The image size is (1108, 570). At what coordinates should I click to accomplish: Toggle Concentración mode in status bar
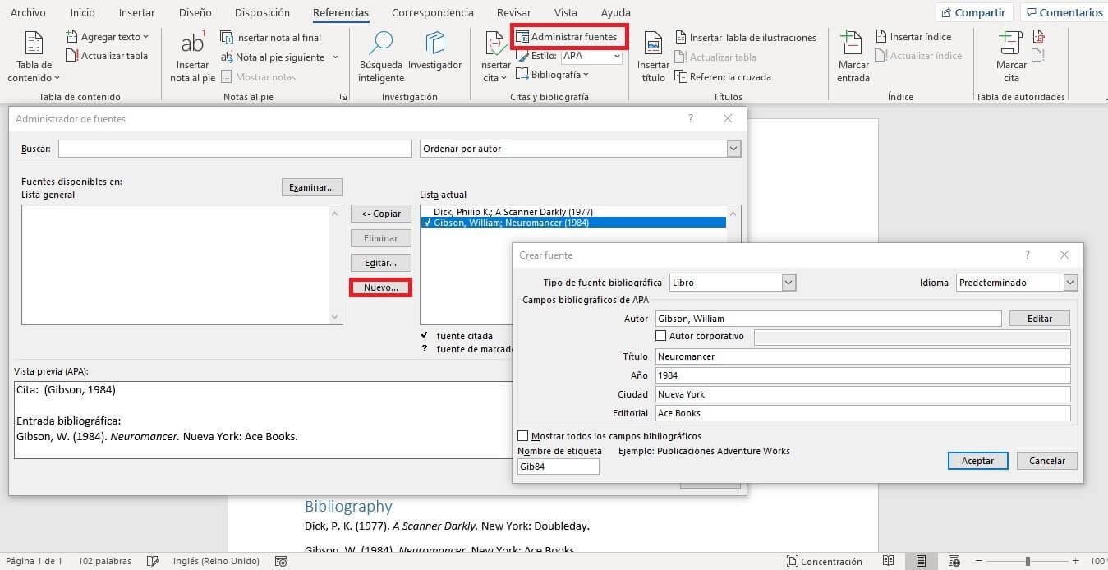tap(825, 561)
